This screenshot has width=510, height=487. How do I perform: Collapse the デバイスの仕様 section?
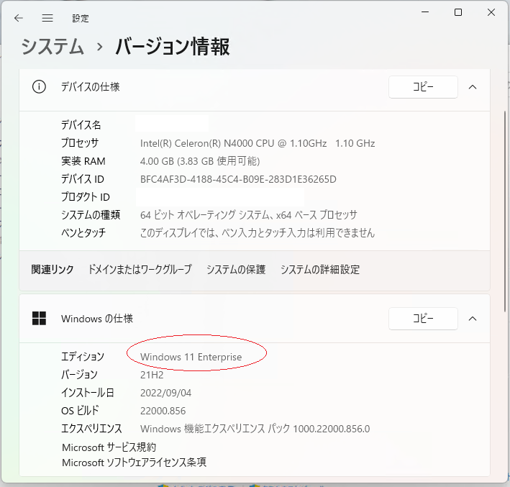pyautogui.click(x=473, y=87)
